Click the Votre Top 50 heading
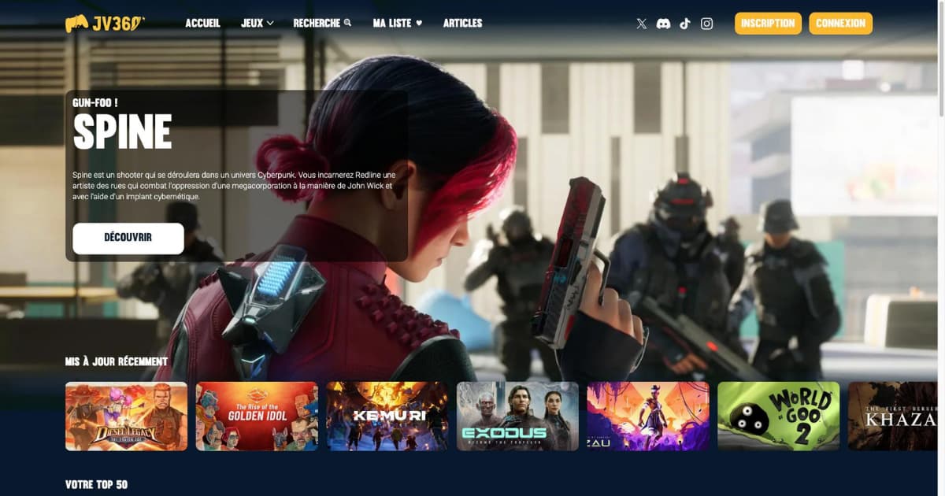The image size is (945, 496). pyautogui.click(x=96, y=484)
